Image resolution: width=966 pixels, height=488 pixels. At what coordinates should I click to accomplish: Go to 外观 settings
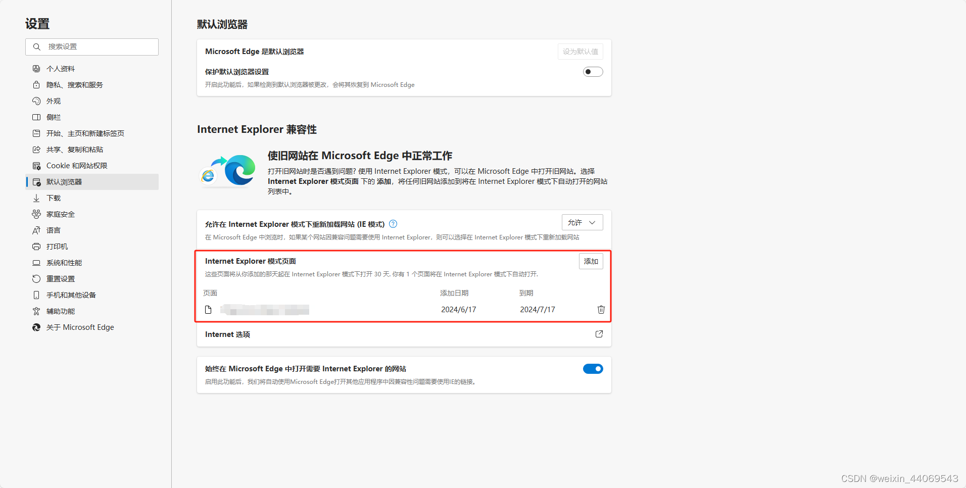pyautogui.click(x=92, y=101)
